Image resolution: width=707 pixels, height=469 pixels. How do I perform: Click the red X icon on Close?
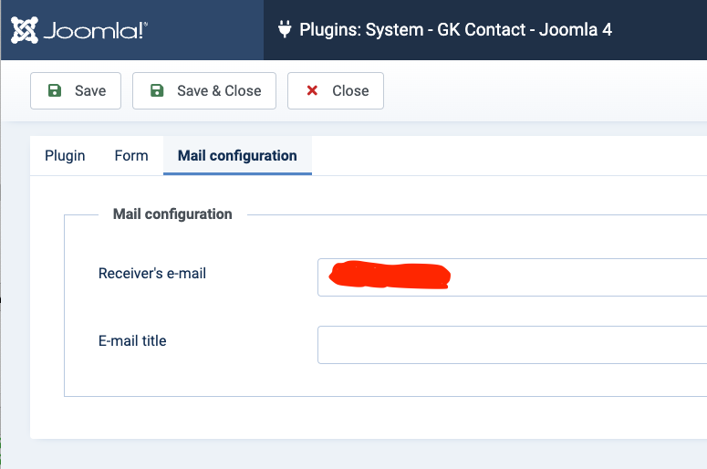coord(312,91)
